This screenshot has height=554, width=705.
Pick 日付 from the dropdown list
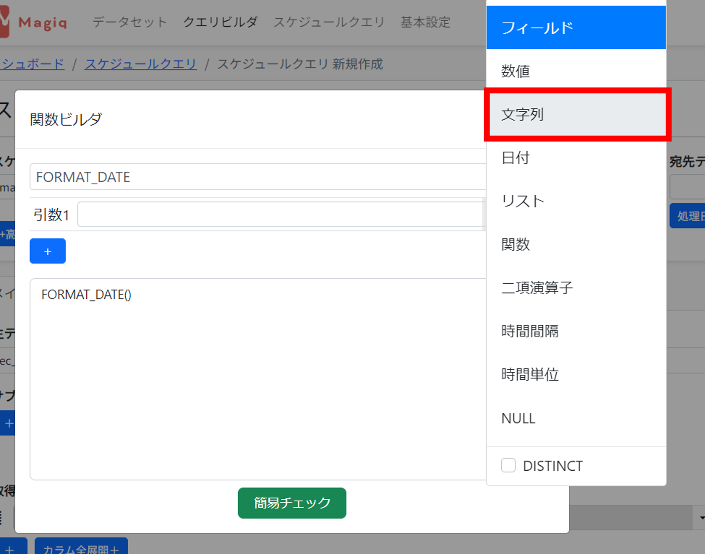click(575, 158)
